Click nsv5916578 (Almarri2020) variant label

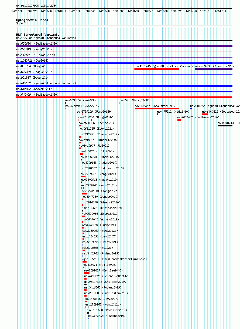[101, 202]
